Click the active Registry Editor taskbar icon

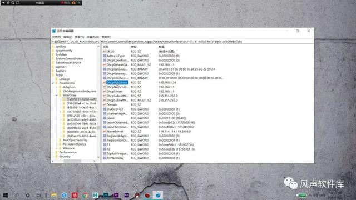(158, 195)
